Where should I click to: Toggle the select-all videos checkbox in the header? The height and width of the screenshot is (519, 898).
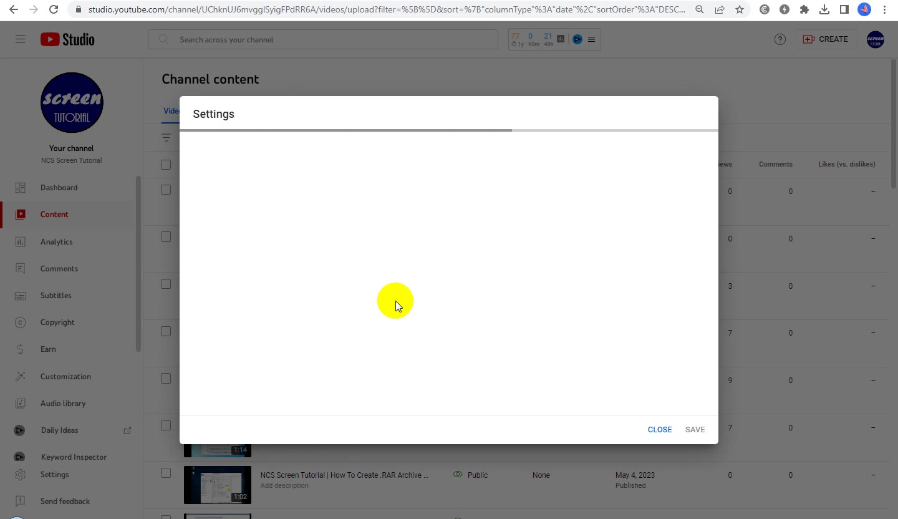click(x=166, y=165)
